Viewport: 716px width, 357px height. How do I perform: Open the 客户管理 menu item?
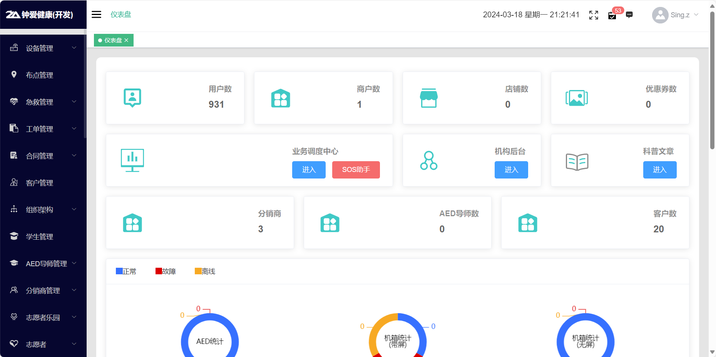click(x=43, y=183)
